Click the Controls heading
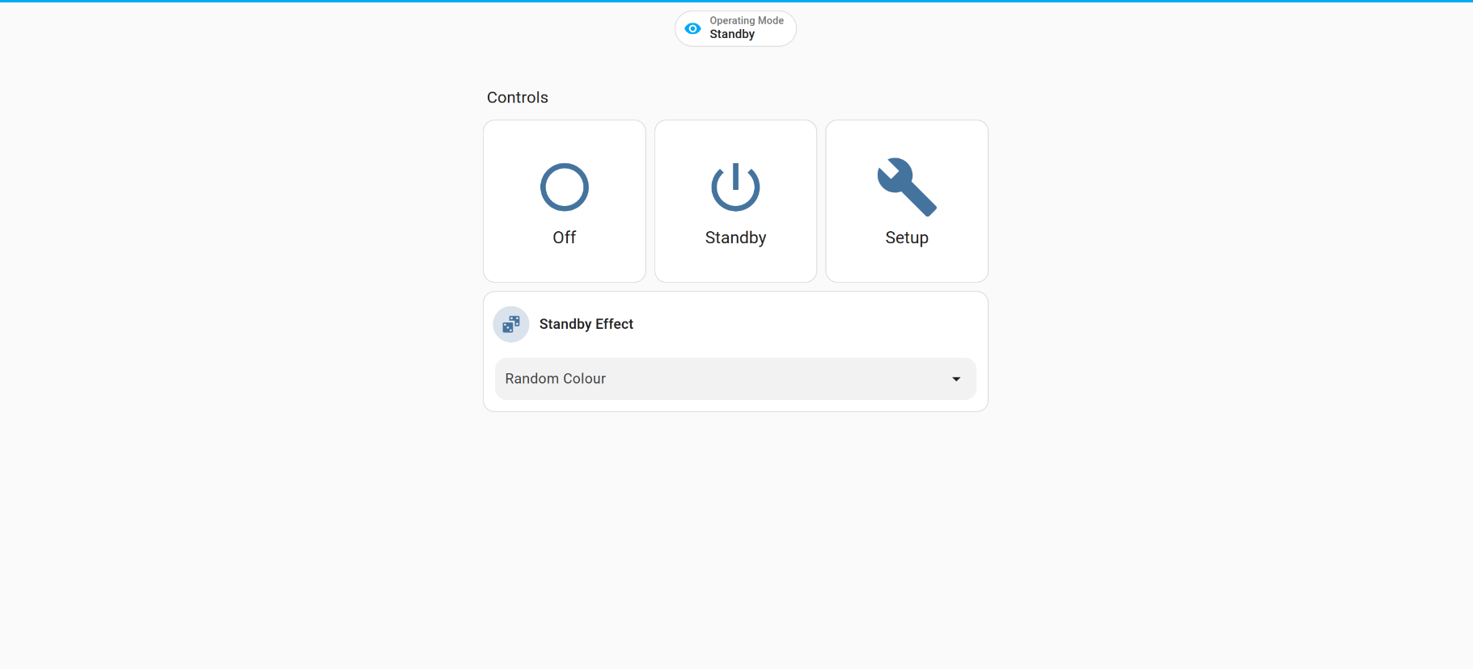The image size is (1473, 669). pyautogui.click(x=518, y=98)
